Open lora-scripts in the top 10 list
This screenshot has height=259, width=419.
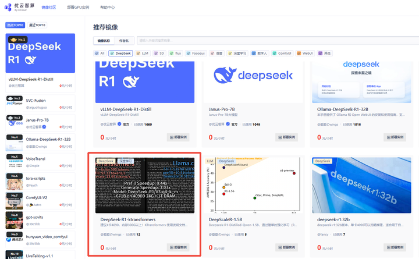click(x=35, y=178)
